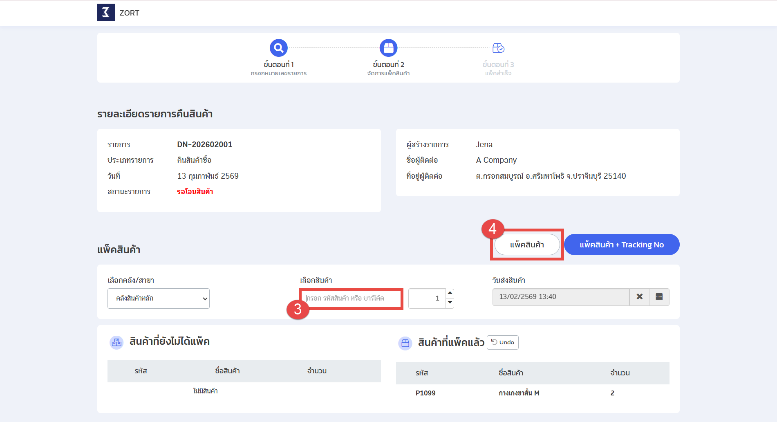Click the ZORT logo icon
777x422 pixels.
pos(106,12)
